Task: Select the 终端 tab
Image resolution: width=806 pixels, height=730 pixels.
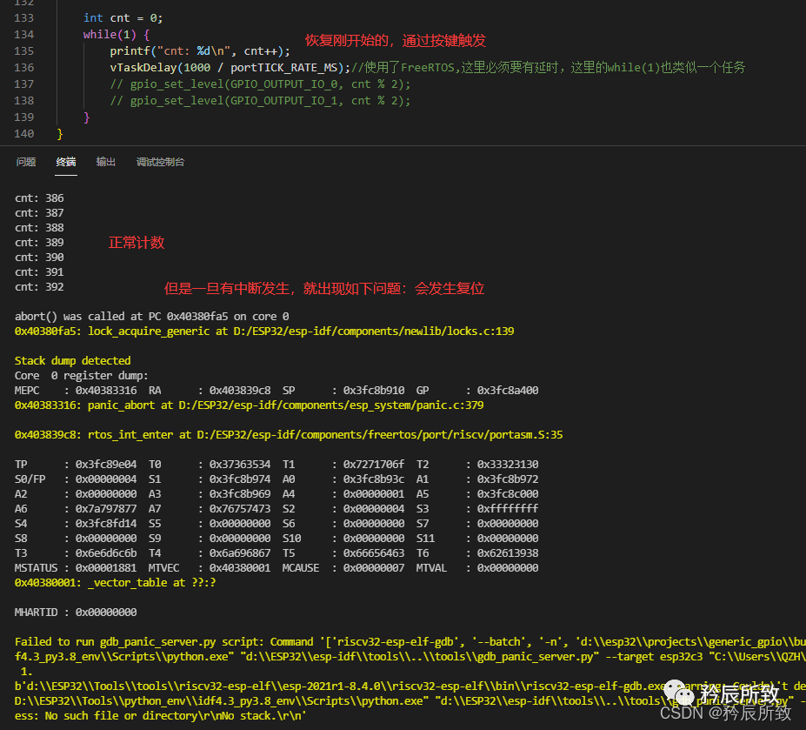Action: tap(66, 162)
